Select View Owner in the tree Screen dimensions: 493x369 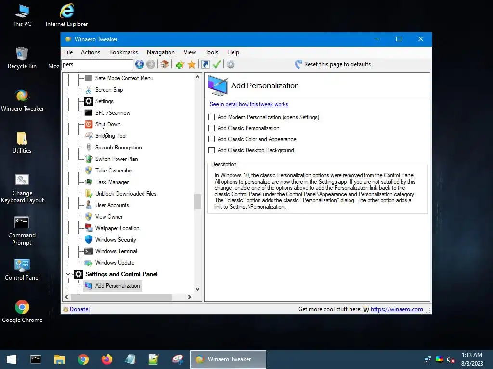click(109, 217)
